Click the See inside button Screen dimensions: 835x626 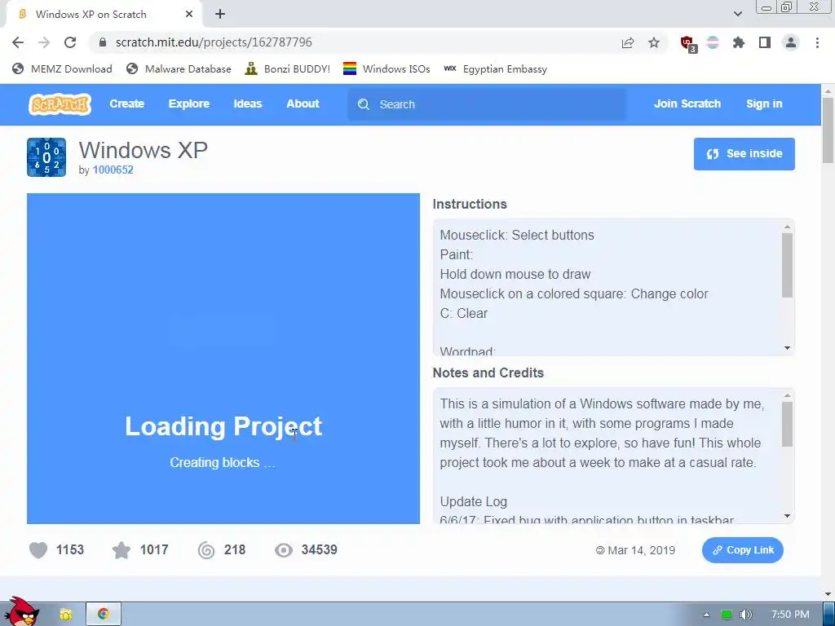(744, 154)
